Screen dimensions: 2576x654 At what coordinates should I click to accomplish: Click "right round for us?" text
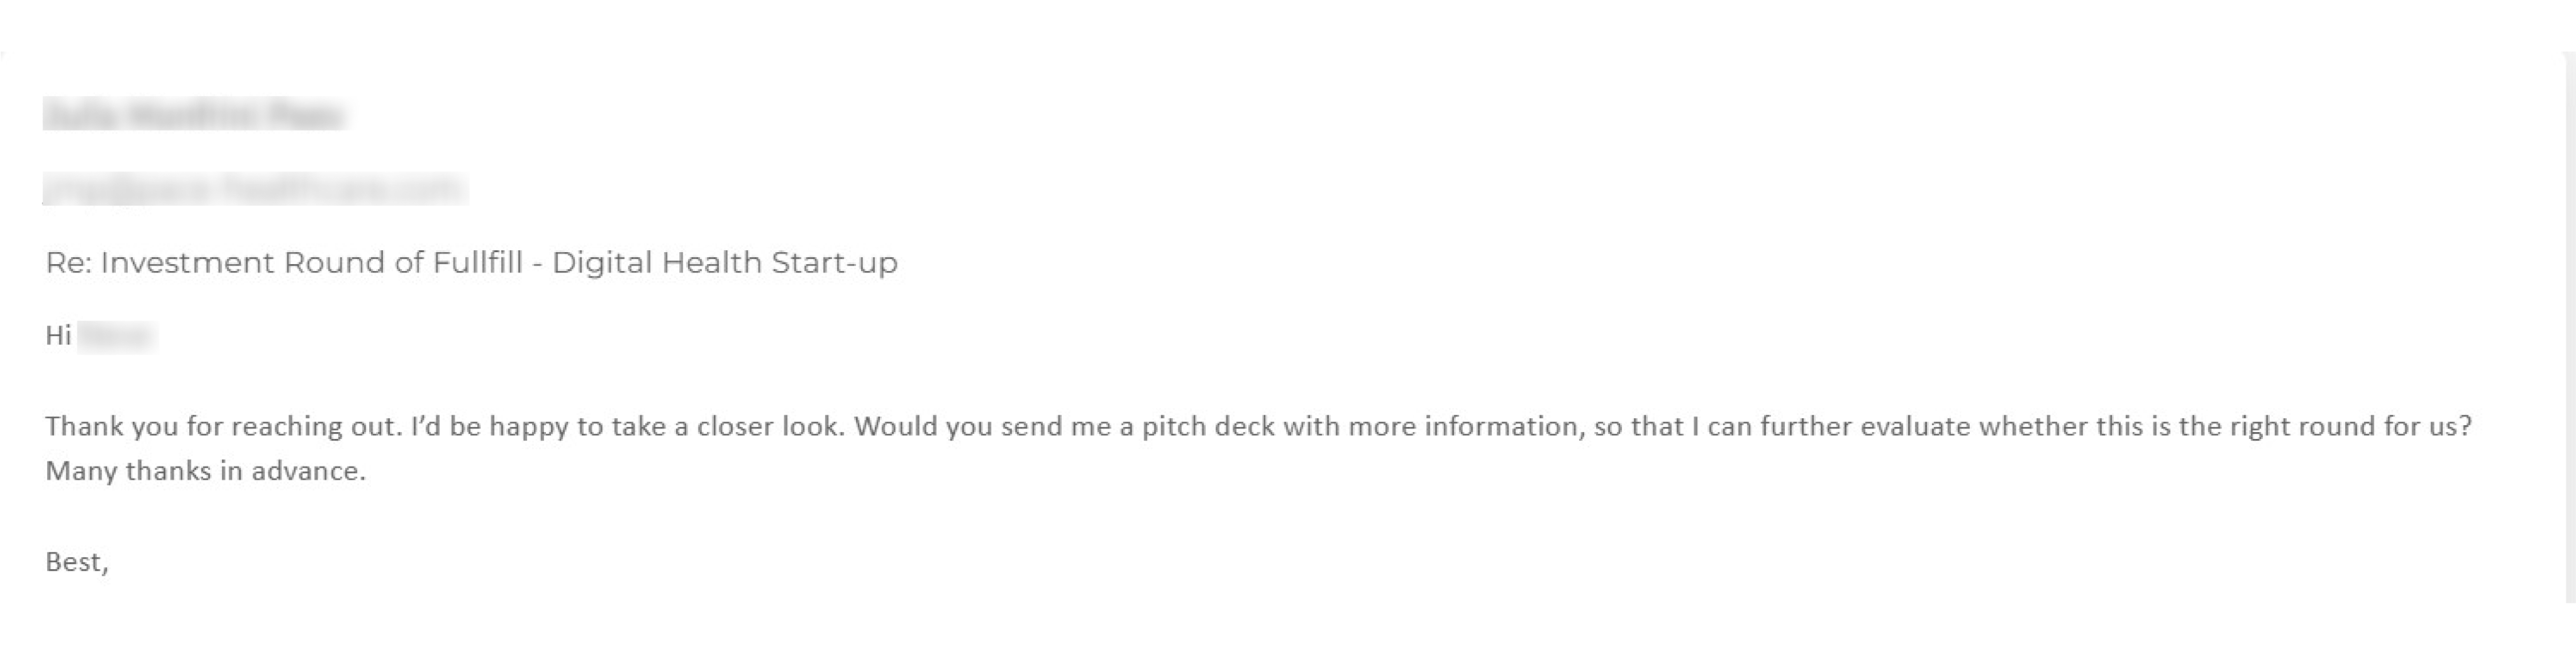tap(2360, 427)
